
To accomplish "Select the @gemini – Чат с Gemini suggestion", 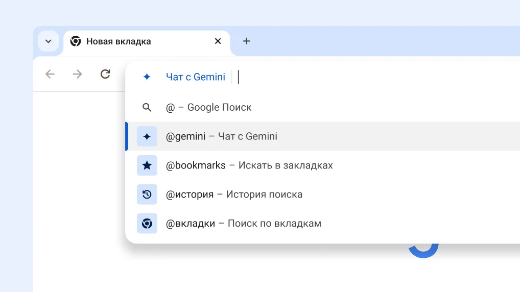I will 323,136.
